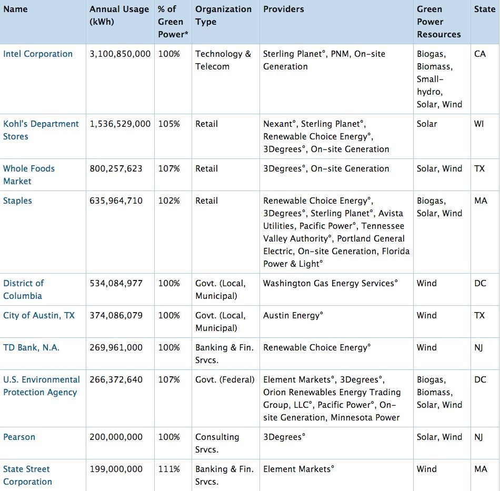Open the Kohl's Department Stores link
This screenshot has width=500, height=491.
pos(41,130)
